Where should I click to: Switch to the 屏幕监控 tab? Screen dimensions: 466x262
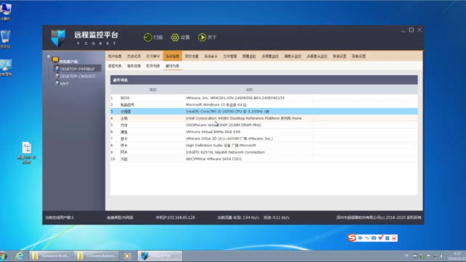(x=249, y=56)
